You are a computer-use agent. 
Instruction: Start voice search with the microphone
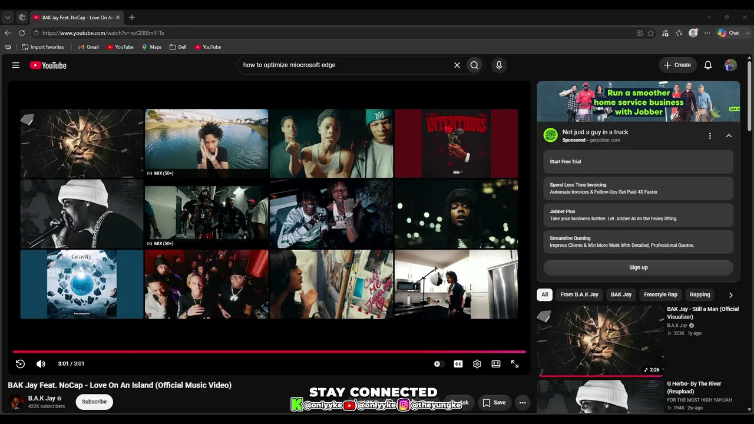499,65
